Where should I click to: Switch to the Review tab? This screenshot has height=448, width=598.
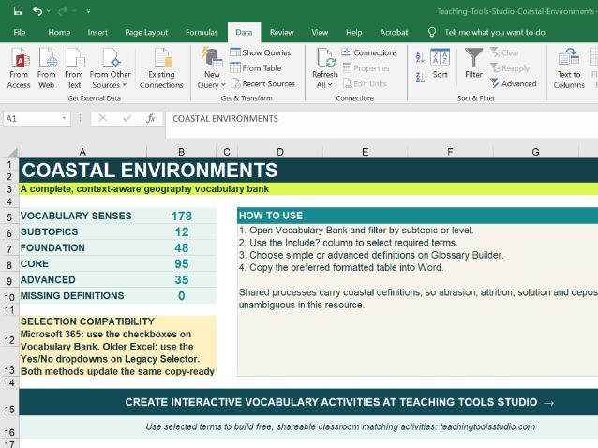[x=282, y=33]
